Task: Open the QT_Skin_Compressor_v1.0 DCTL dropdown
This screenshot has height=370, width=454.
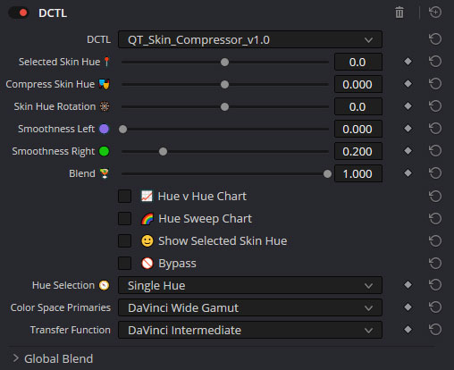Action: [250, 39]
